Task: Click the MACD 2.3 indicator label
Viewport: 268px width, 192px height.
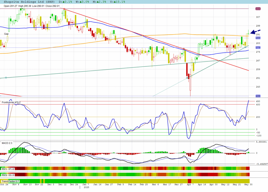Action: (7, 143)
